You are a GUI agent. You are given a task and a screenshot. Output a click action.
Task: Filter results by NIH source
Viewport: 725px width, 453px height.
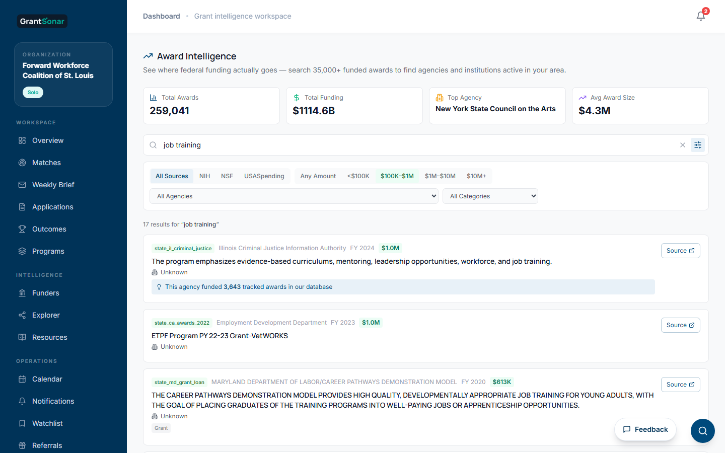pos(204,176)
